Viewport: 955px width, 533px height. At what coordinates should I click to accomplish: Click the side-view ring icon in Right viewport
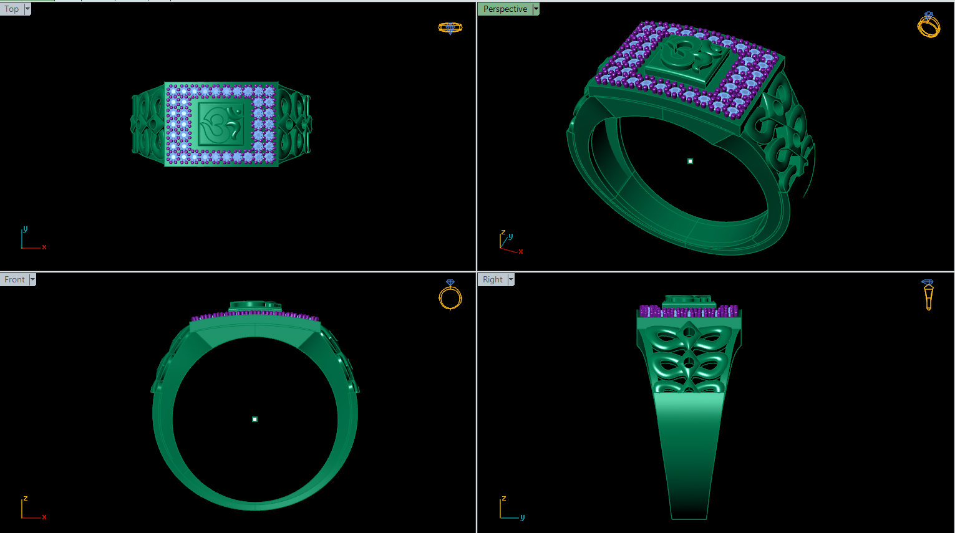[x=928, y=295]
